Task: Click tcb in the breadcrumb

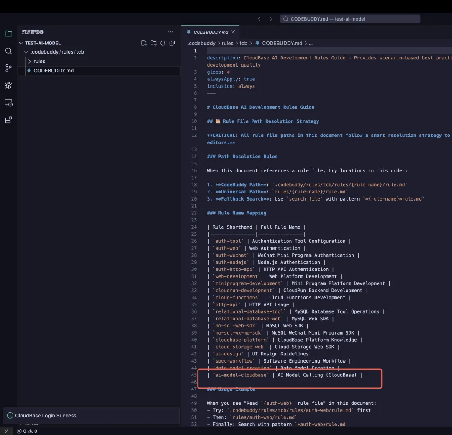Action: pyautogui.click(x=244, y=43)
